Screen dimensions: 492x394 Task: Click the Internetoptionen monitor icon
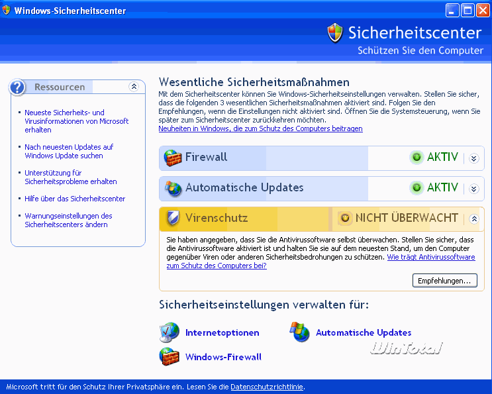(170, 332)
